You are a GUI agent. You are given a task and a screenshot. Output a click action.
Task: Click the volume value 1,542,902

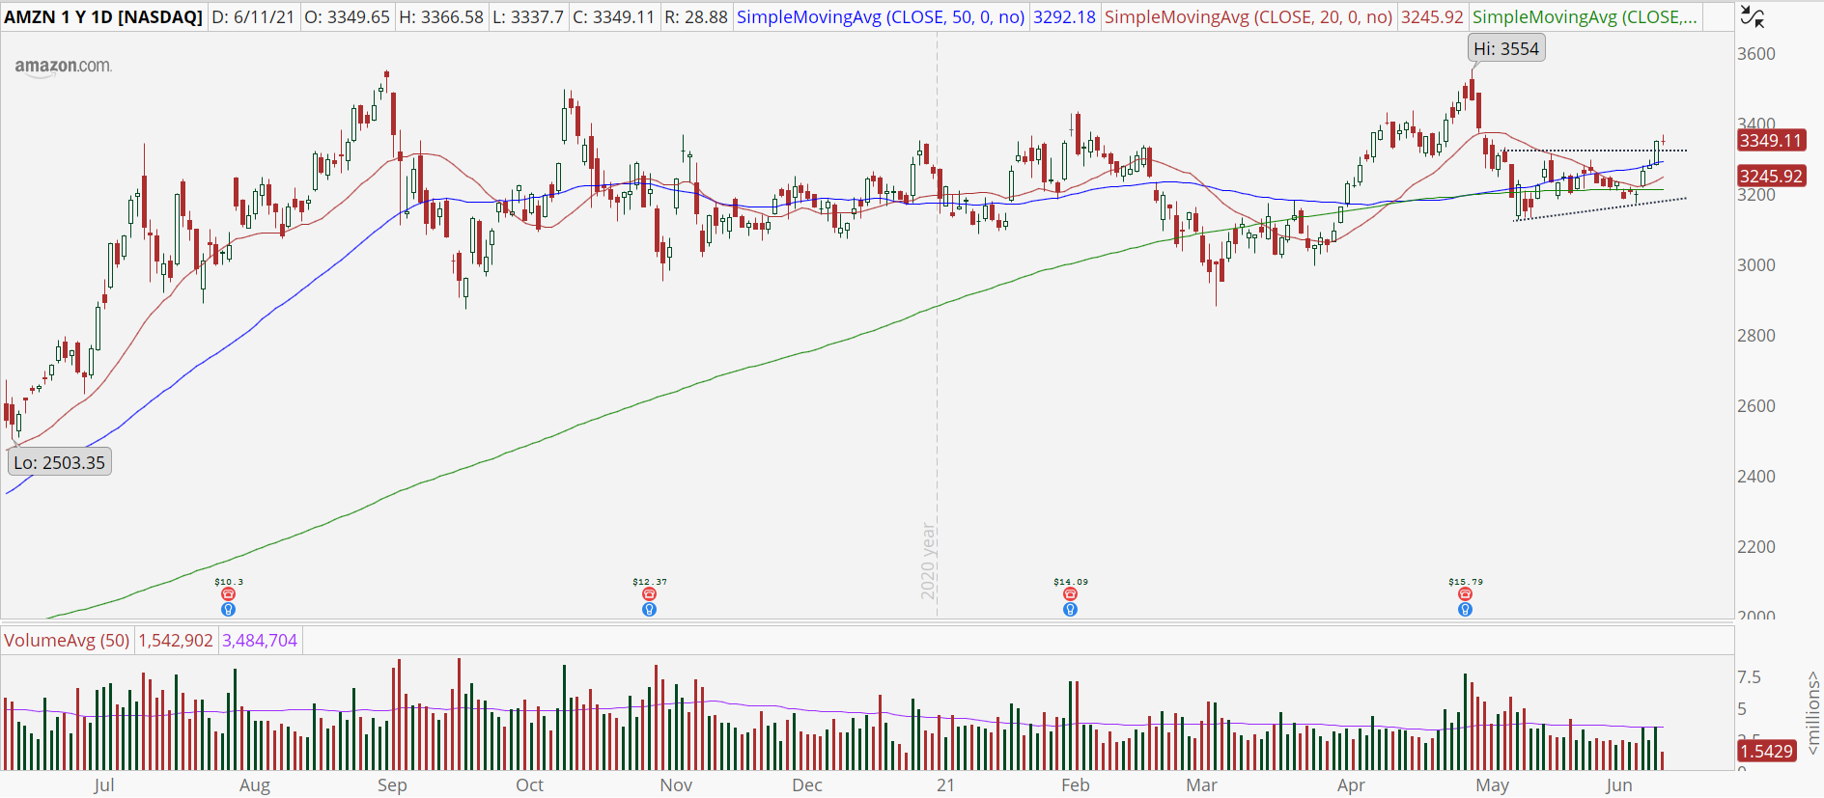pyautogui.click(x=176, y=641)
